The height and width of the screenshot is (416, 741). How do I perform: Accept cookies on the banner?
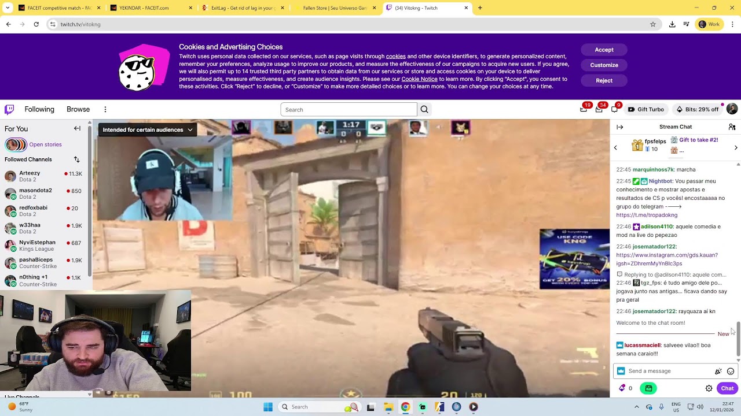tap(604, 50)
